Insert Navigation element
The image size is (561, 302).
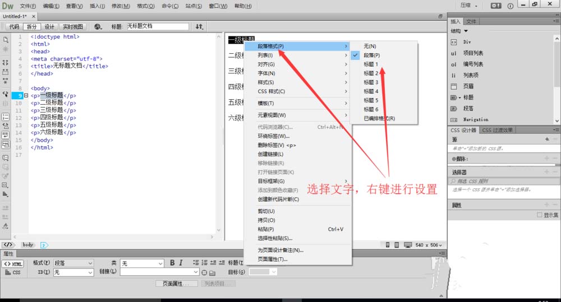(470, 119)
